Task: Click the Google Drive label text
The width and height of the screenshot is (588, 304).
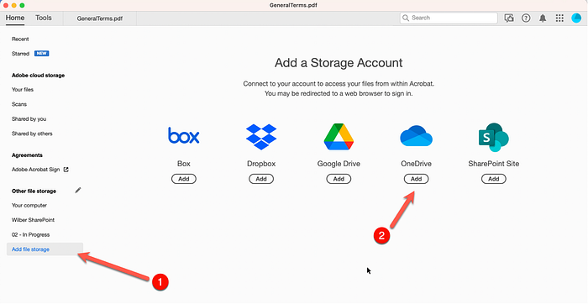Action: [x=339, y=164]
